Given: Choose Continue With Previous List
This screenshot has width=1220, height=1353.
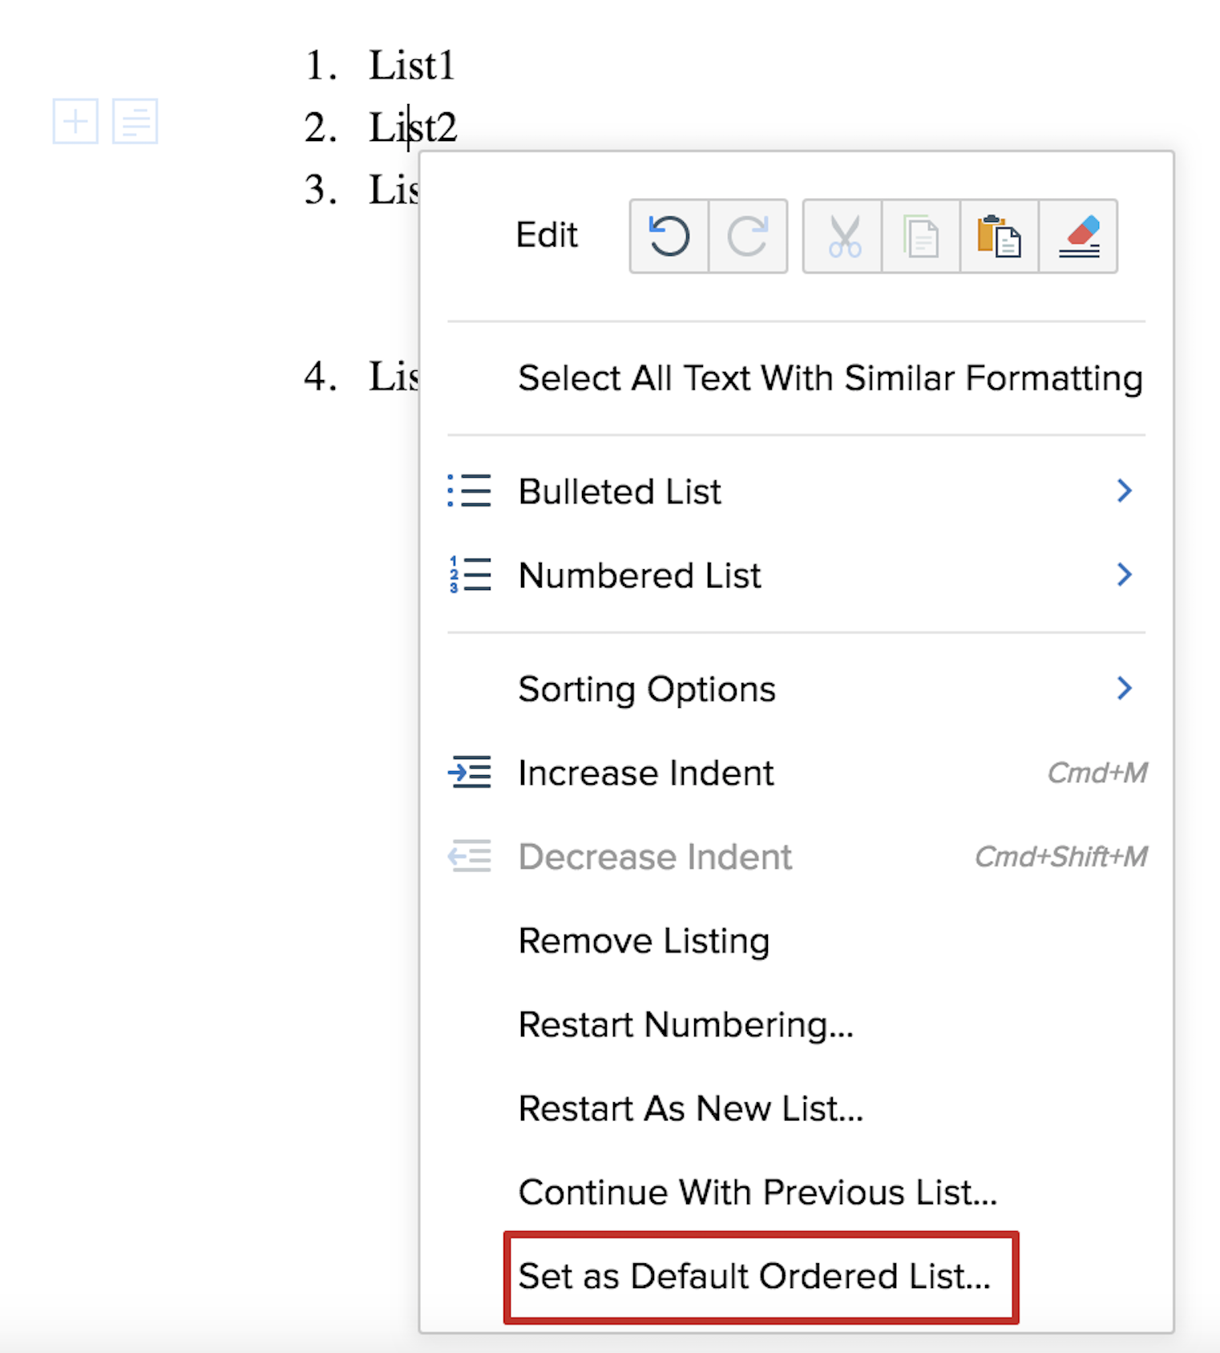Looking at the screenshot, I should coord(757,1193).
